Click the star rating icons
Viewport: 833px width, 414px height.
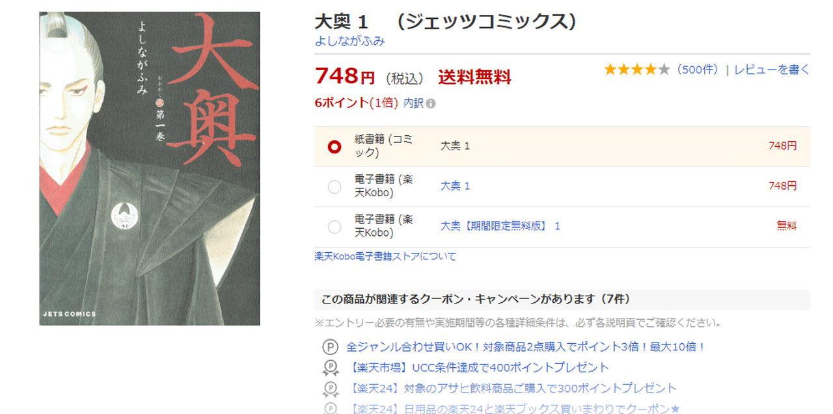tap(636, 70)
